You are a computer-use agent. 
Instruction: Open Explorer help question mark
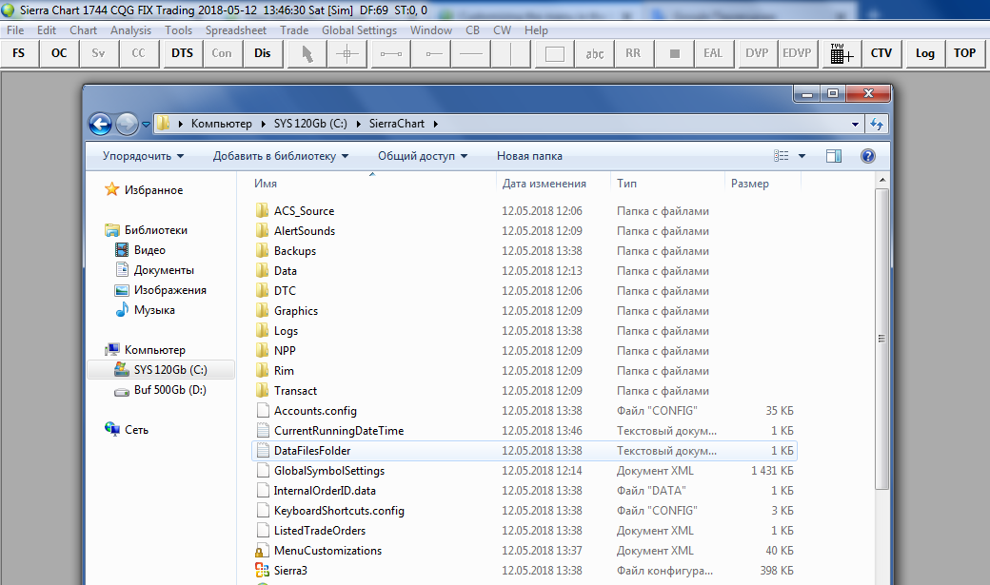[868, 156]
